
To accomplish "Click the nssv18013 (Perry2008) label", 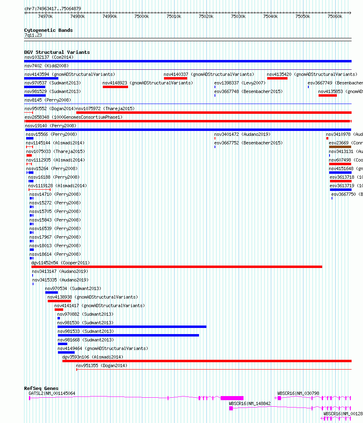I will pos(55,246).
